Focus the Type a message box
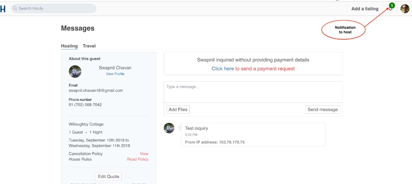 253,92
